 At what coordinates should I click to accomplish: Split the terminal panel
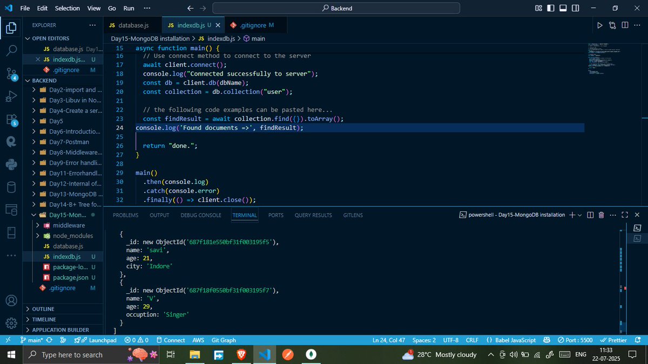590,215
